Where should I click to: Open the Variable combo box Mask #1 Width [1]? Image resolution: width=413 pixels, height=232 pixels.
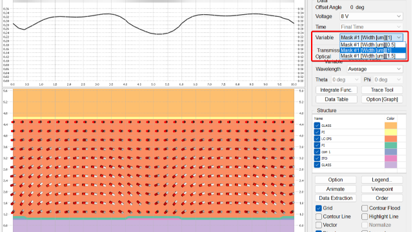pyautogui.click(x=371, y=37)
